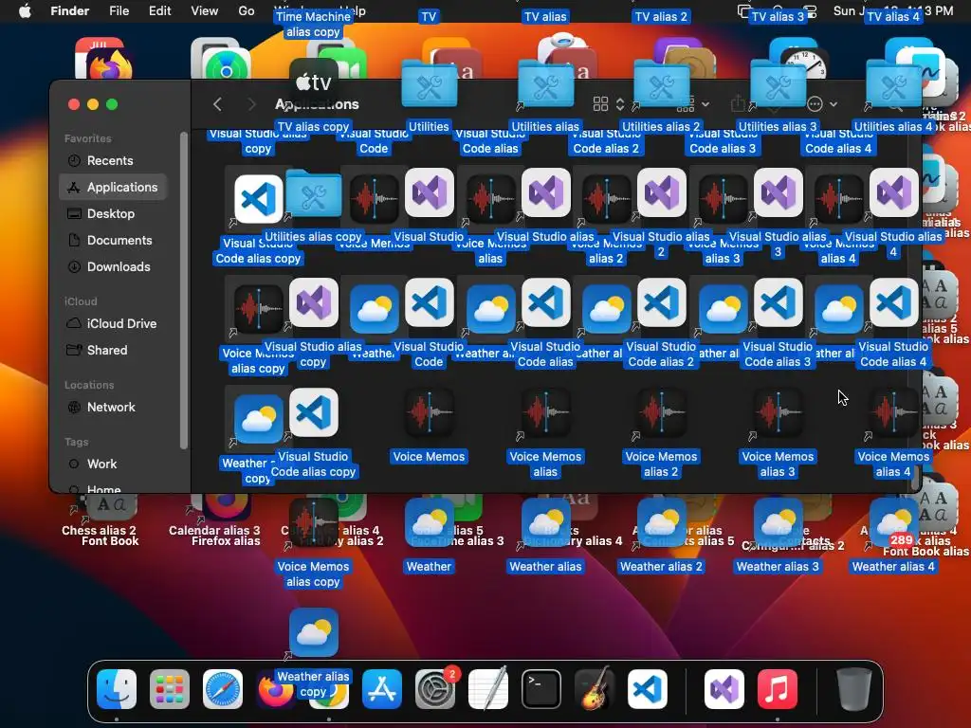This screenshot has width=971, height=728.
Task: Select the Utilities alias 3 folder icon
Action: coord(778,83)
